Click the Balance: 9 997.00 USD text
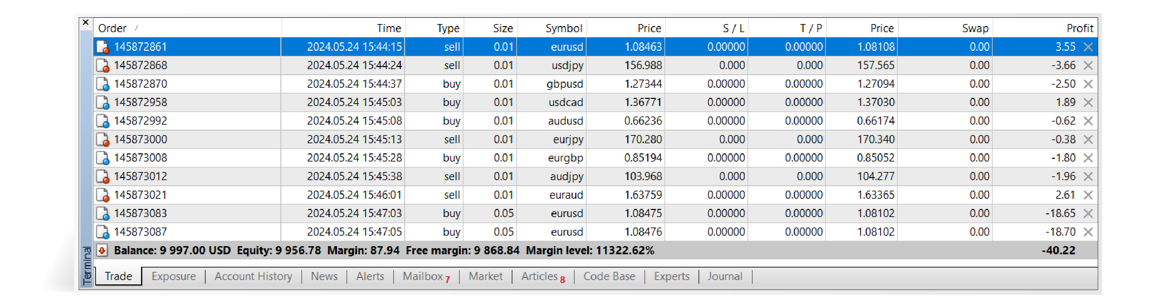1175x300 pixels. click(172, 250)
